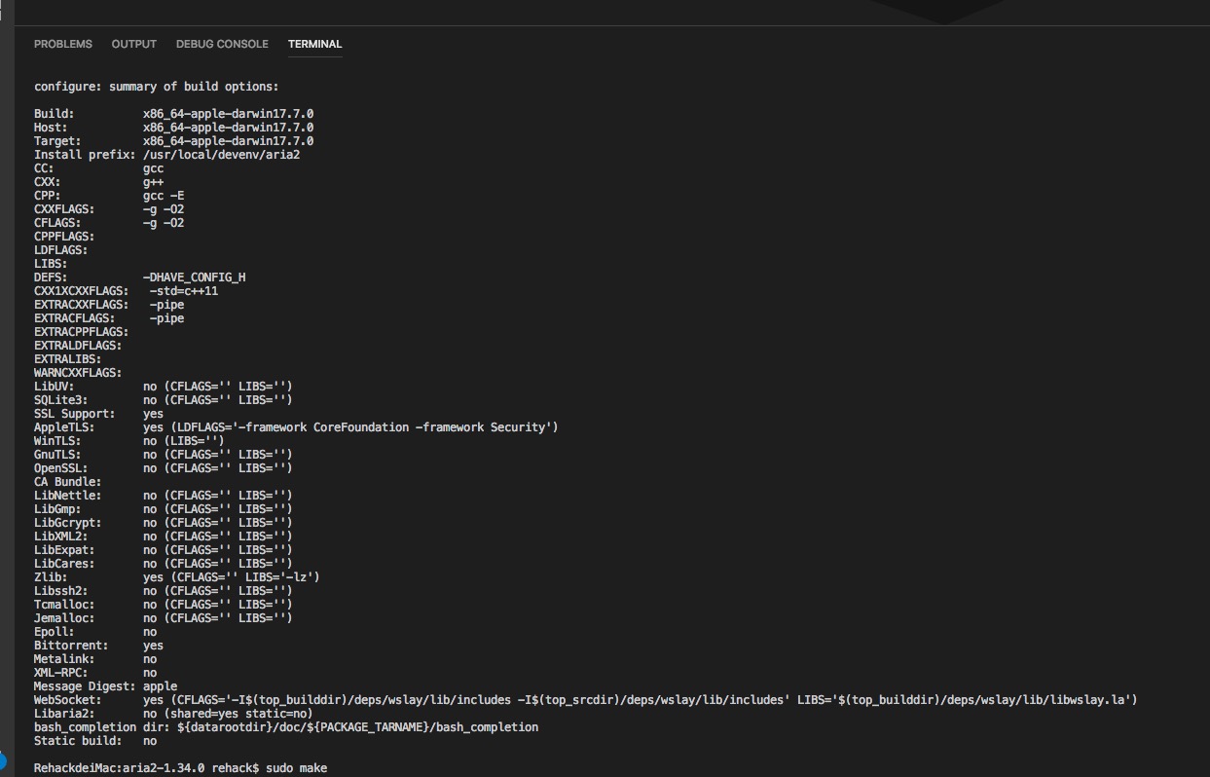Click the 'GnuTLS: no' line
Viewport: 1210px width, 777px height.
coord(164,455)
